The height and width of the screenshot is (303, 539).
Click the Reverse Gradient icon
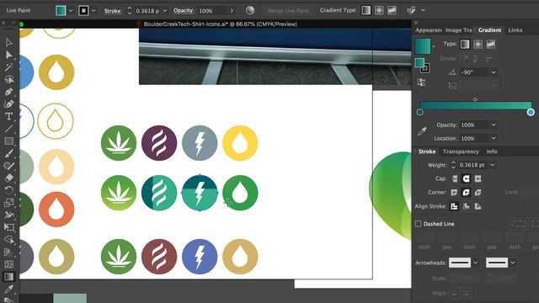[x=421, y=82]
